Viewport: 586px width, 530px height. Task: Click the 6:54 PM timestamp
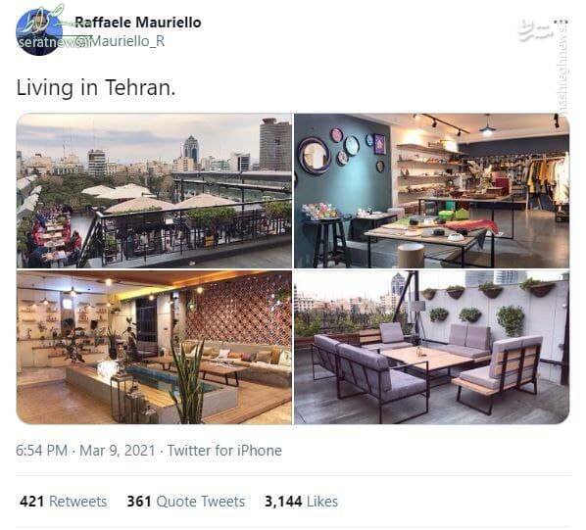coord(41,451)
